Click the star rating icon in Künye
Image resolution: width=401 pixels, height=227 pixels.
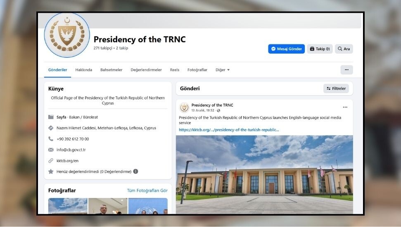coord(51,171)
